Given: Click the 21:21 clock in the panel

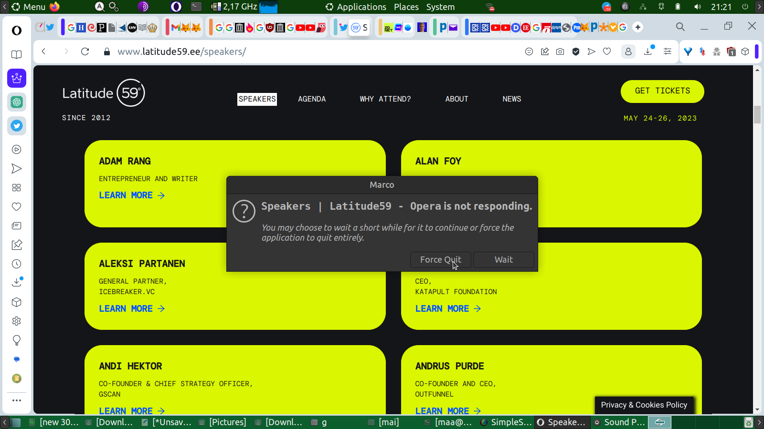Looking at the screenshot, I should [721, 7].
